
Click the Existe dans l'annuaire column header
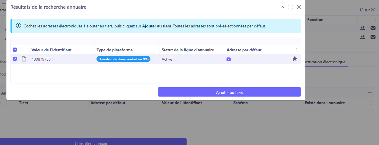(325, 103)
